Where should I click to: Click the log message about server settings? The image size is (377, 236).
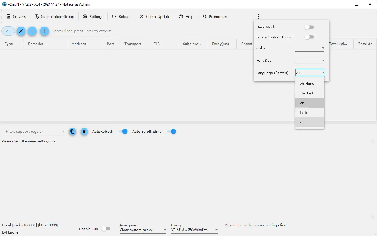point(29,141)
